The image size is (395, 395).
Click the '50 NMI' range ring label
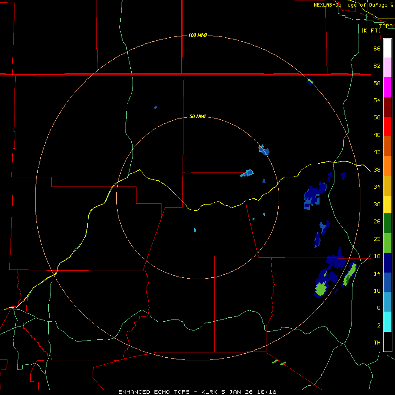(197, 116)
